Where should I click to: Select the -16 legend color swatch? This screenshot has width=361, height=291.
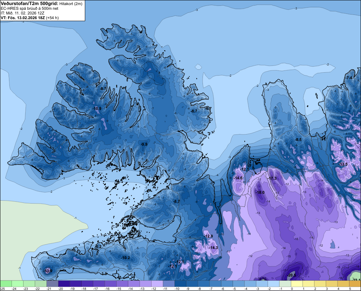click(x=110, y=284)
